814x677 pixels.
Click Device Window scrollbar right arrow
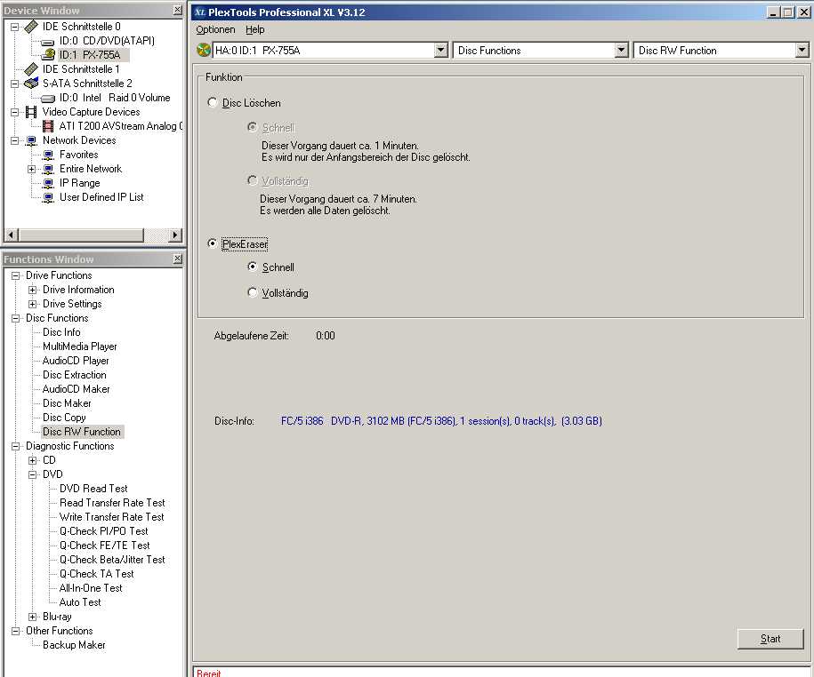tap(175, 235)
